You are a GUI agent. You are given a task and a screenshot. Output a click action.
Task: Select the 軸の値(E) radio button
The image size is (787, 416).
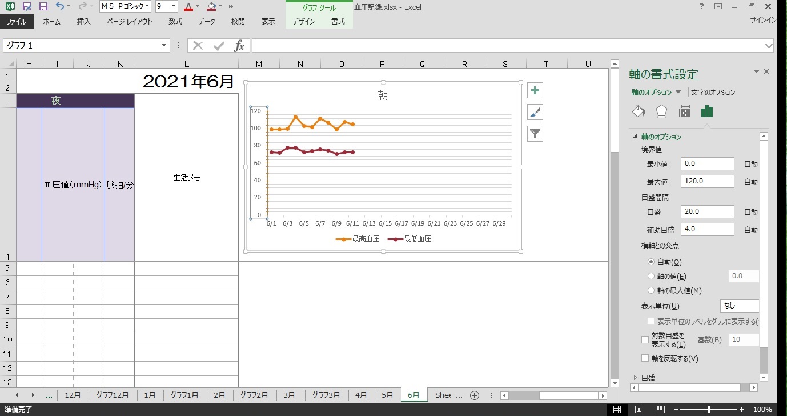click(651, 276)
